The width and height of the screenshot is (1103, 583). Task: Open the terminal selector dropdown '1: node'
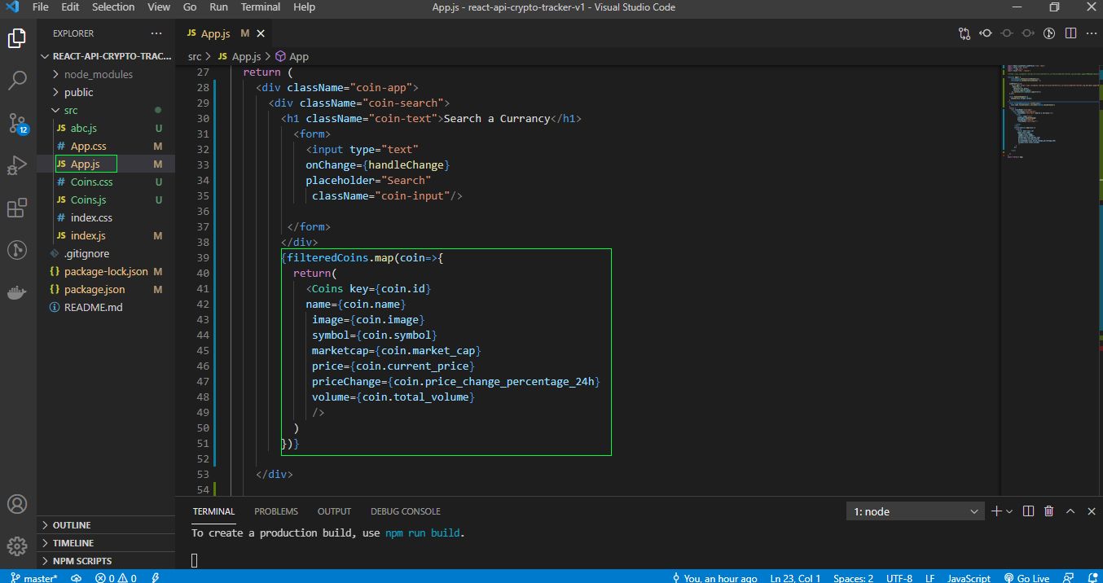click(x=916, y=511)
